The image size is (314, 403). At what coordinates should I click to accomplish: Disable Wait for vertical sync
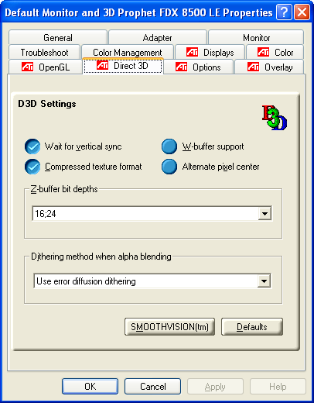pos(32,146)
